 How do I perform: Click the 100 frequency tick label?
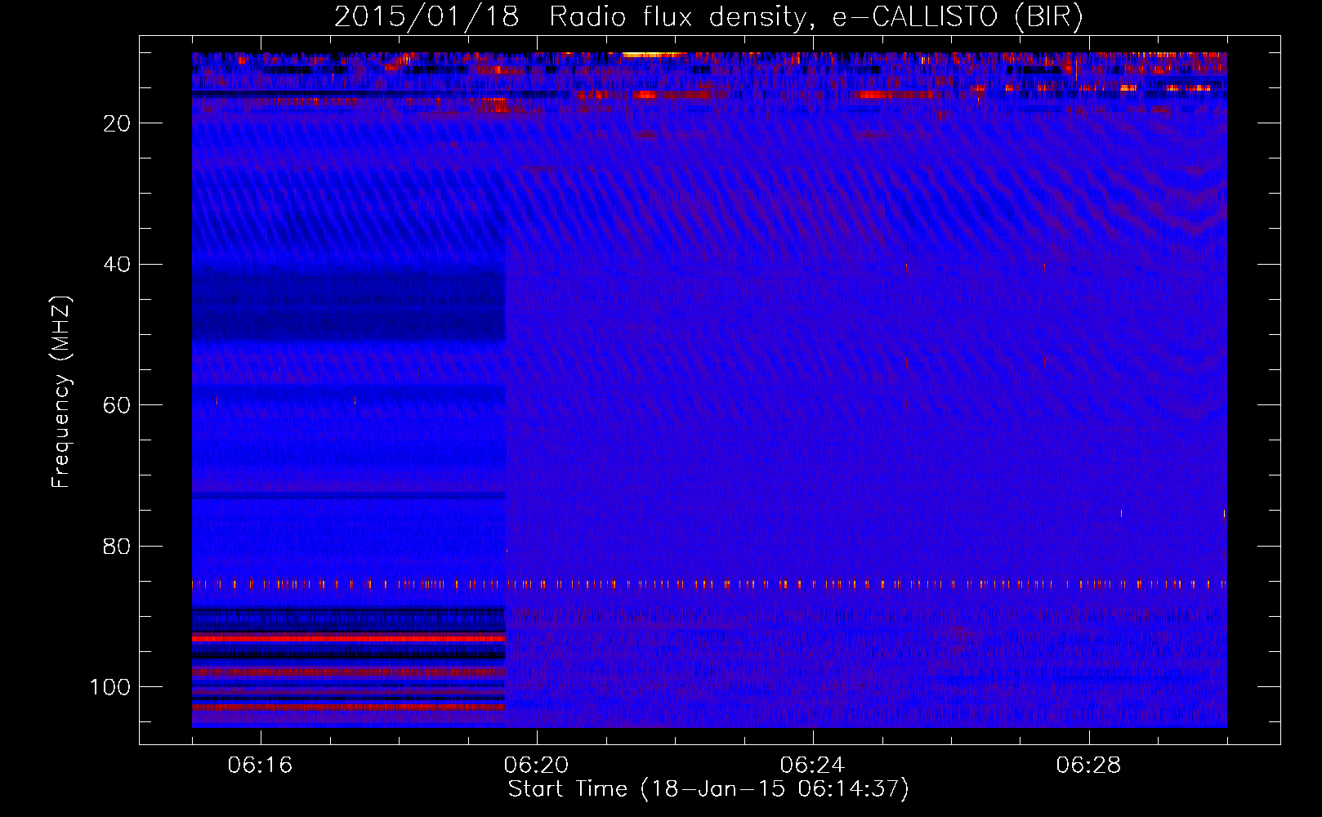pyautogui.click(x=110, y=687)
